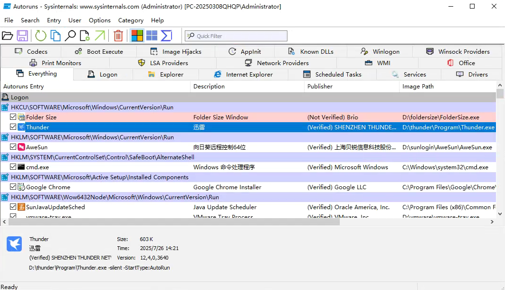Click the Save toolbar icon
505x290 pixels.
pos(22,36)
